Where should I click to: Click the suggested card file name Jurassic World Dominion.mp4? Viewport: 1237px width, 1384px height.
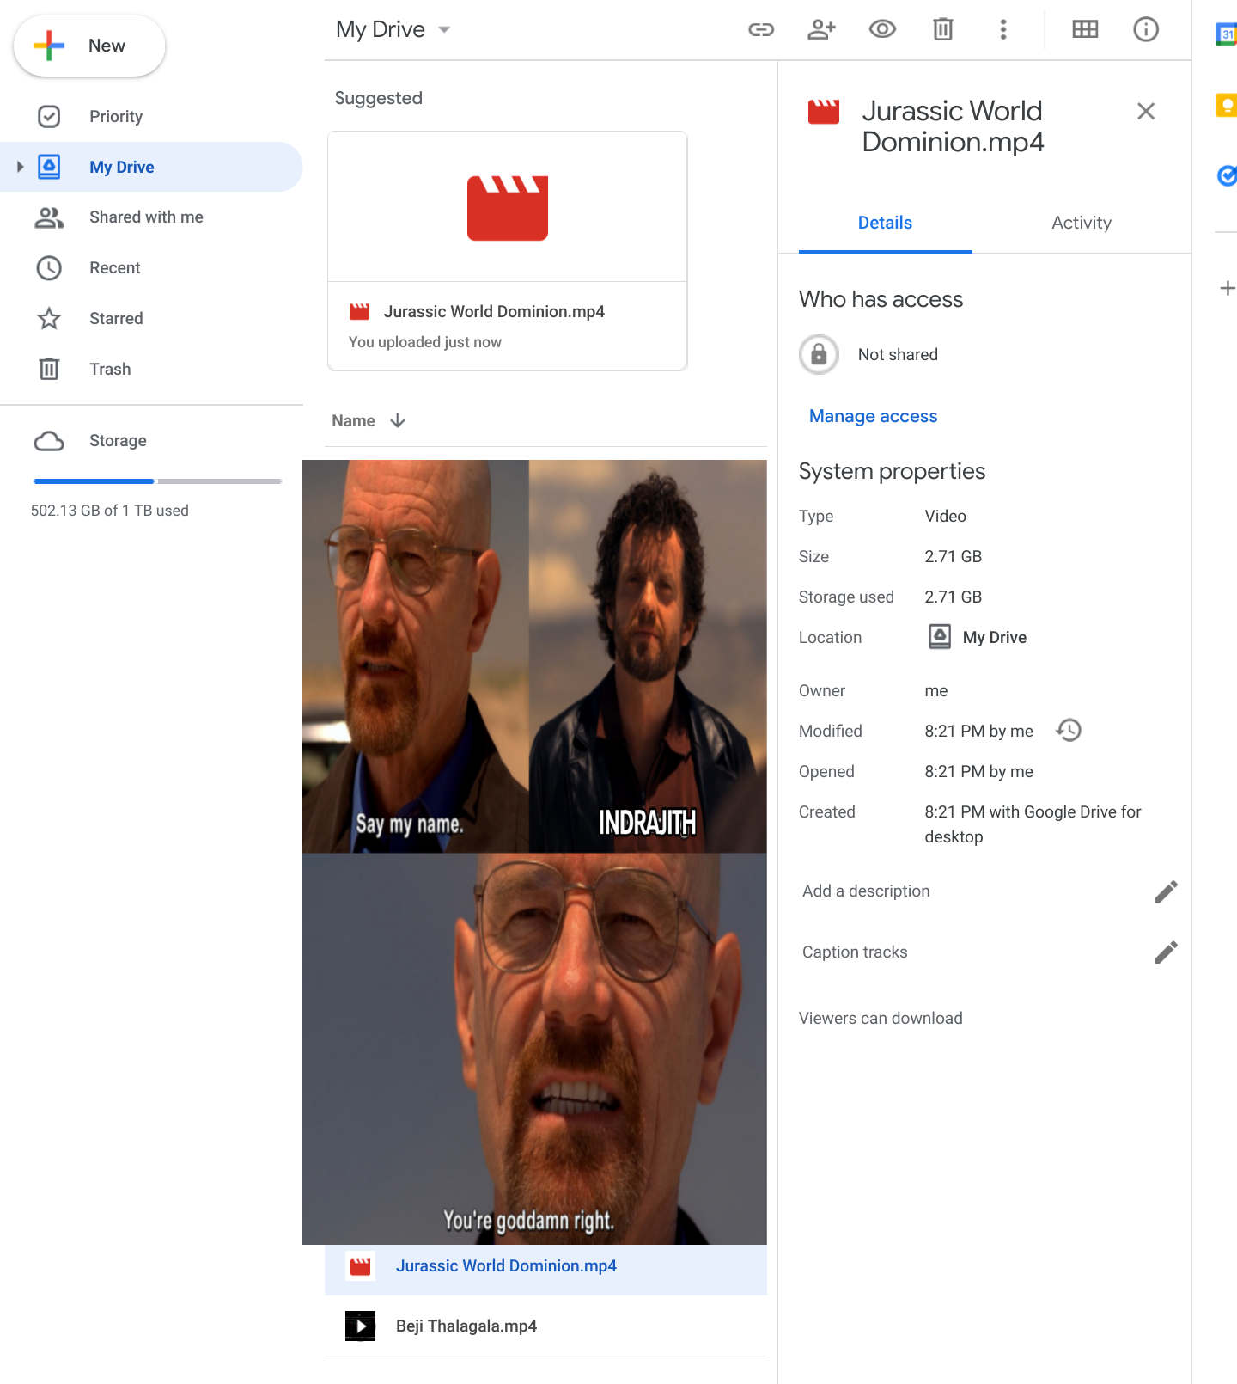[494, 312]
